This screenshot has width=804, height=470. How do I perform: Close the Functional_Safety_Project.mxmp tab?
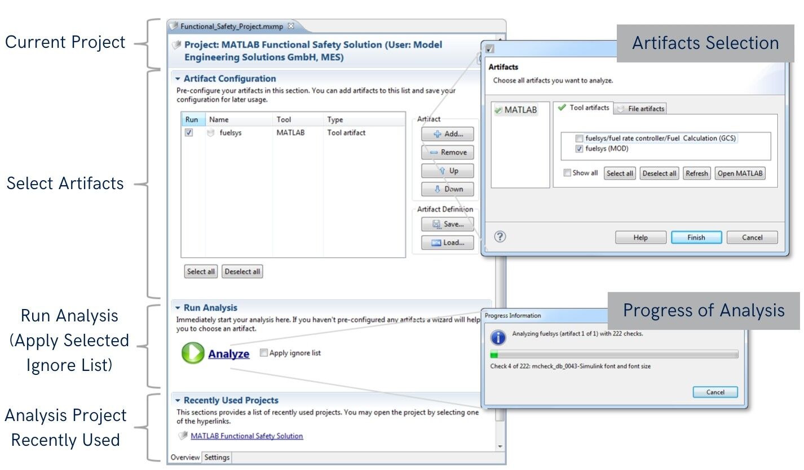291,26
